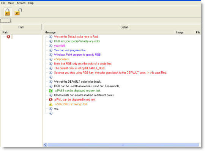
Task: Select 'a PASS can be displayed in green text.'
Action: click(78, 91)
